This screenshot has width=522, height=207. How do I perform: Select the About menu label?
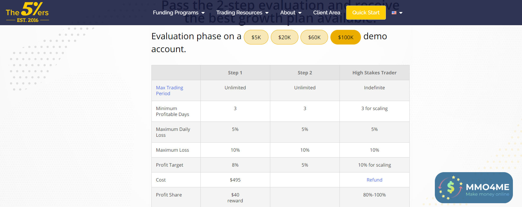(x=288, y=13)
